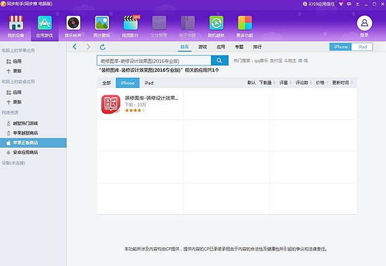Image resolution: width=386 pixels, height=266 pixels.
Task: Open 我的设备 (My Device) in top toolbar
Action: click(17, 25)
